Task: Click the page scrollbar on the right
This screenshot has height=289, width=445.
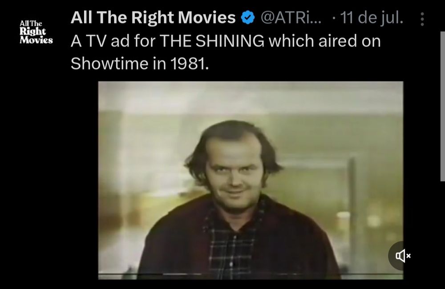Action: 442,106
